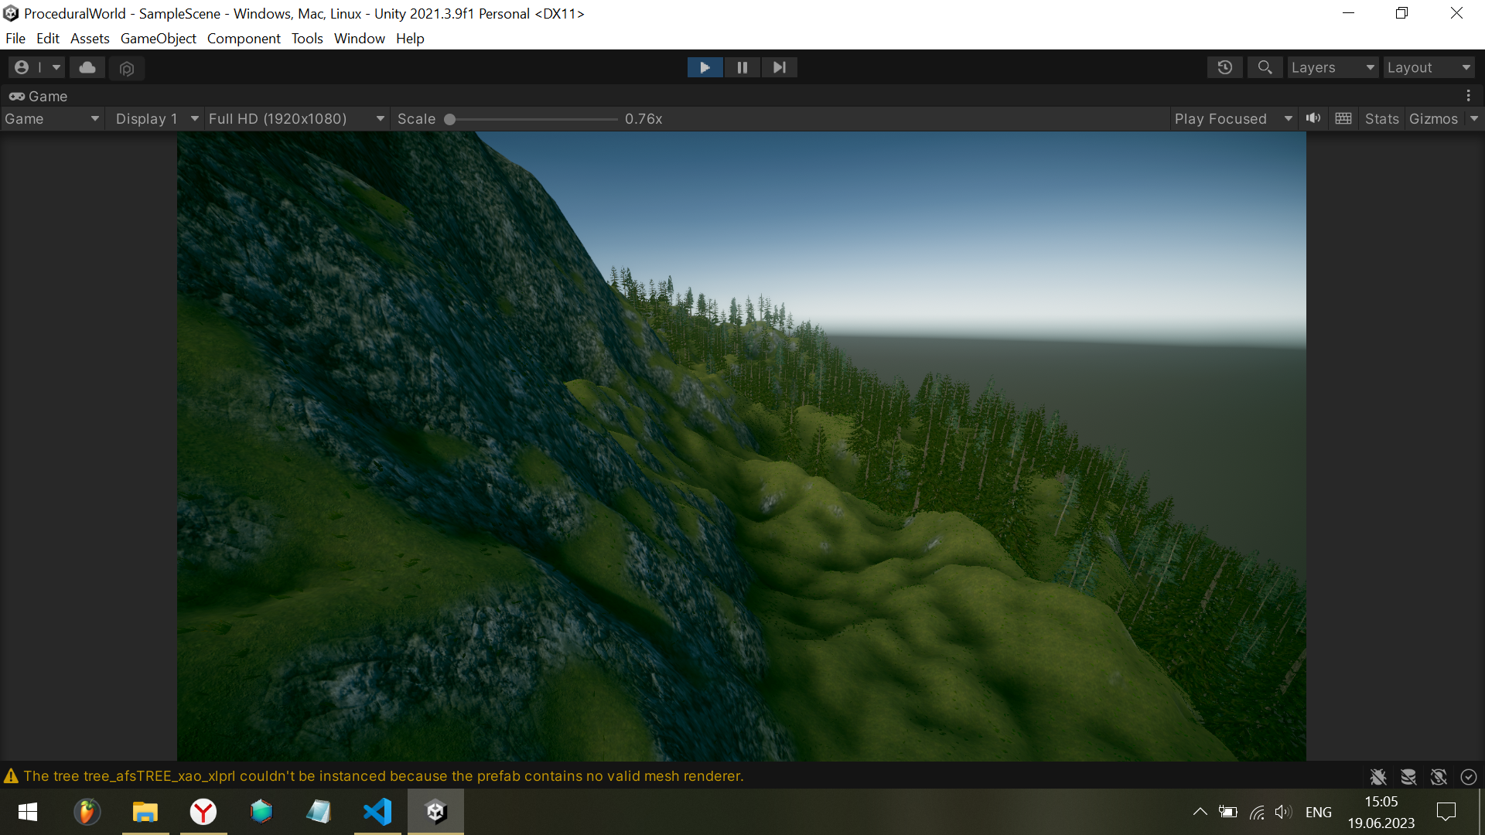Image resolution: width=1485 pixels, height=835 pixels.
Task: Toggle Gizmos visibility in Game view
Action: 1432,119
